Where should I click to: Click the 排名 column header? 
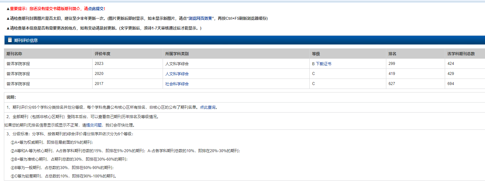click(392, 54)
